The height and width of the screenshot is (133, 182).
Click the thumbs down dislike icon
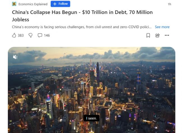click(31, 35)
